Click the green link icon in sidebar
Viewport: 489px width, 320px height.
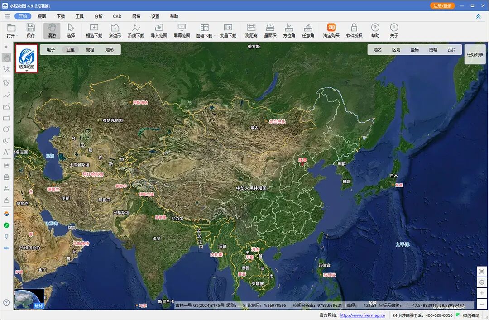point(6,225)
